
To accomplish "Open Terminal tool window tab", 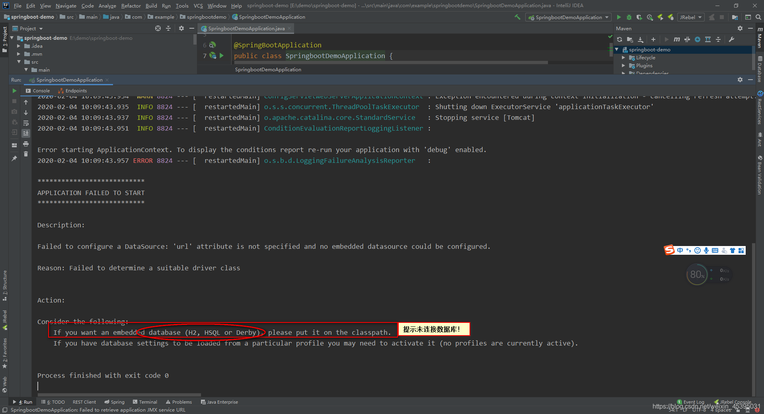I will coord(145,402).
